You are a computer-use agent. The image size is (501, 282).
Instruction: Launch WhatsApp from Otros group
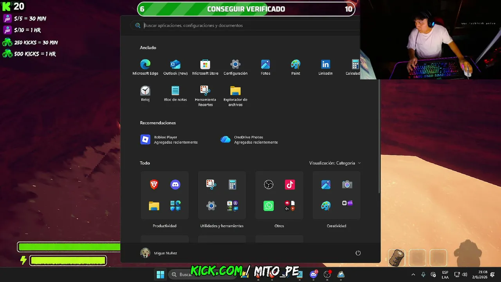click(x=269, y=206)
